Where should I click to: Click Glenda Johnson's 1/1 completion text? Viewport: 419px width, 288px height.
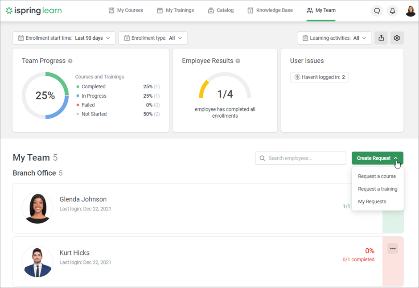click(x=346, y=206)
